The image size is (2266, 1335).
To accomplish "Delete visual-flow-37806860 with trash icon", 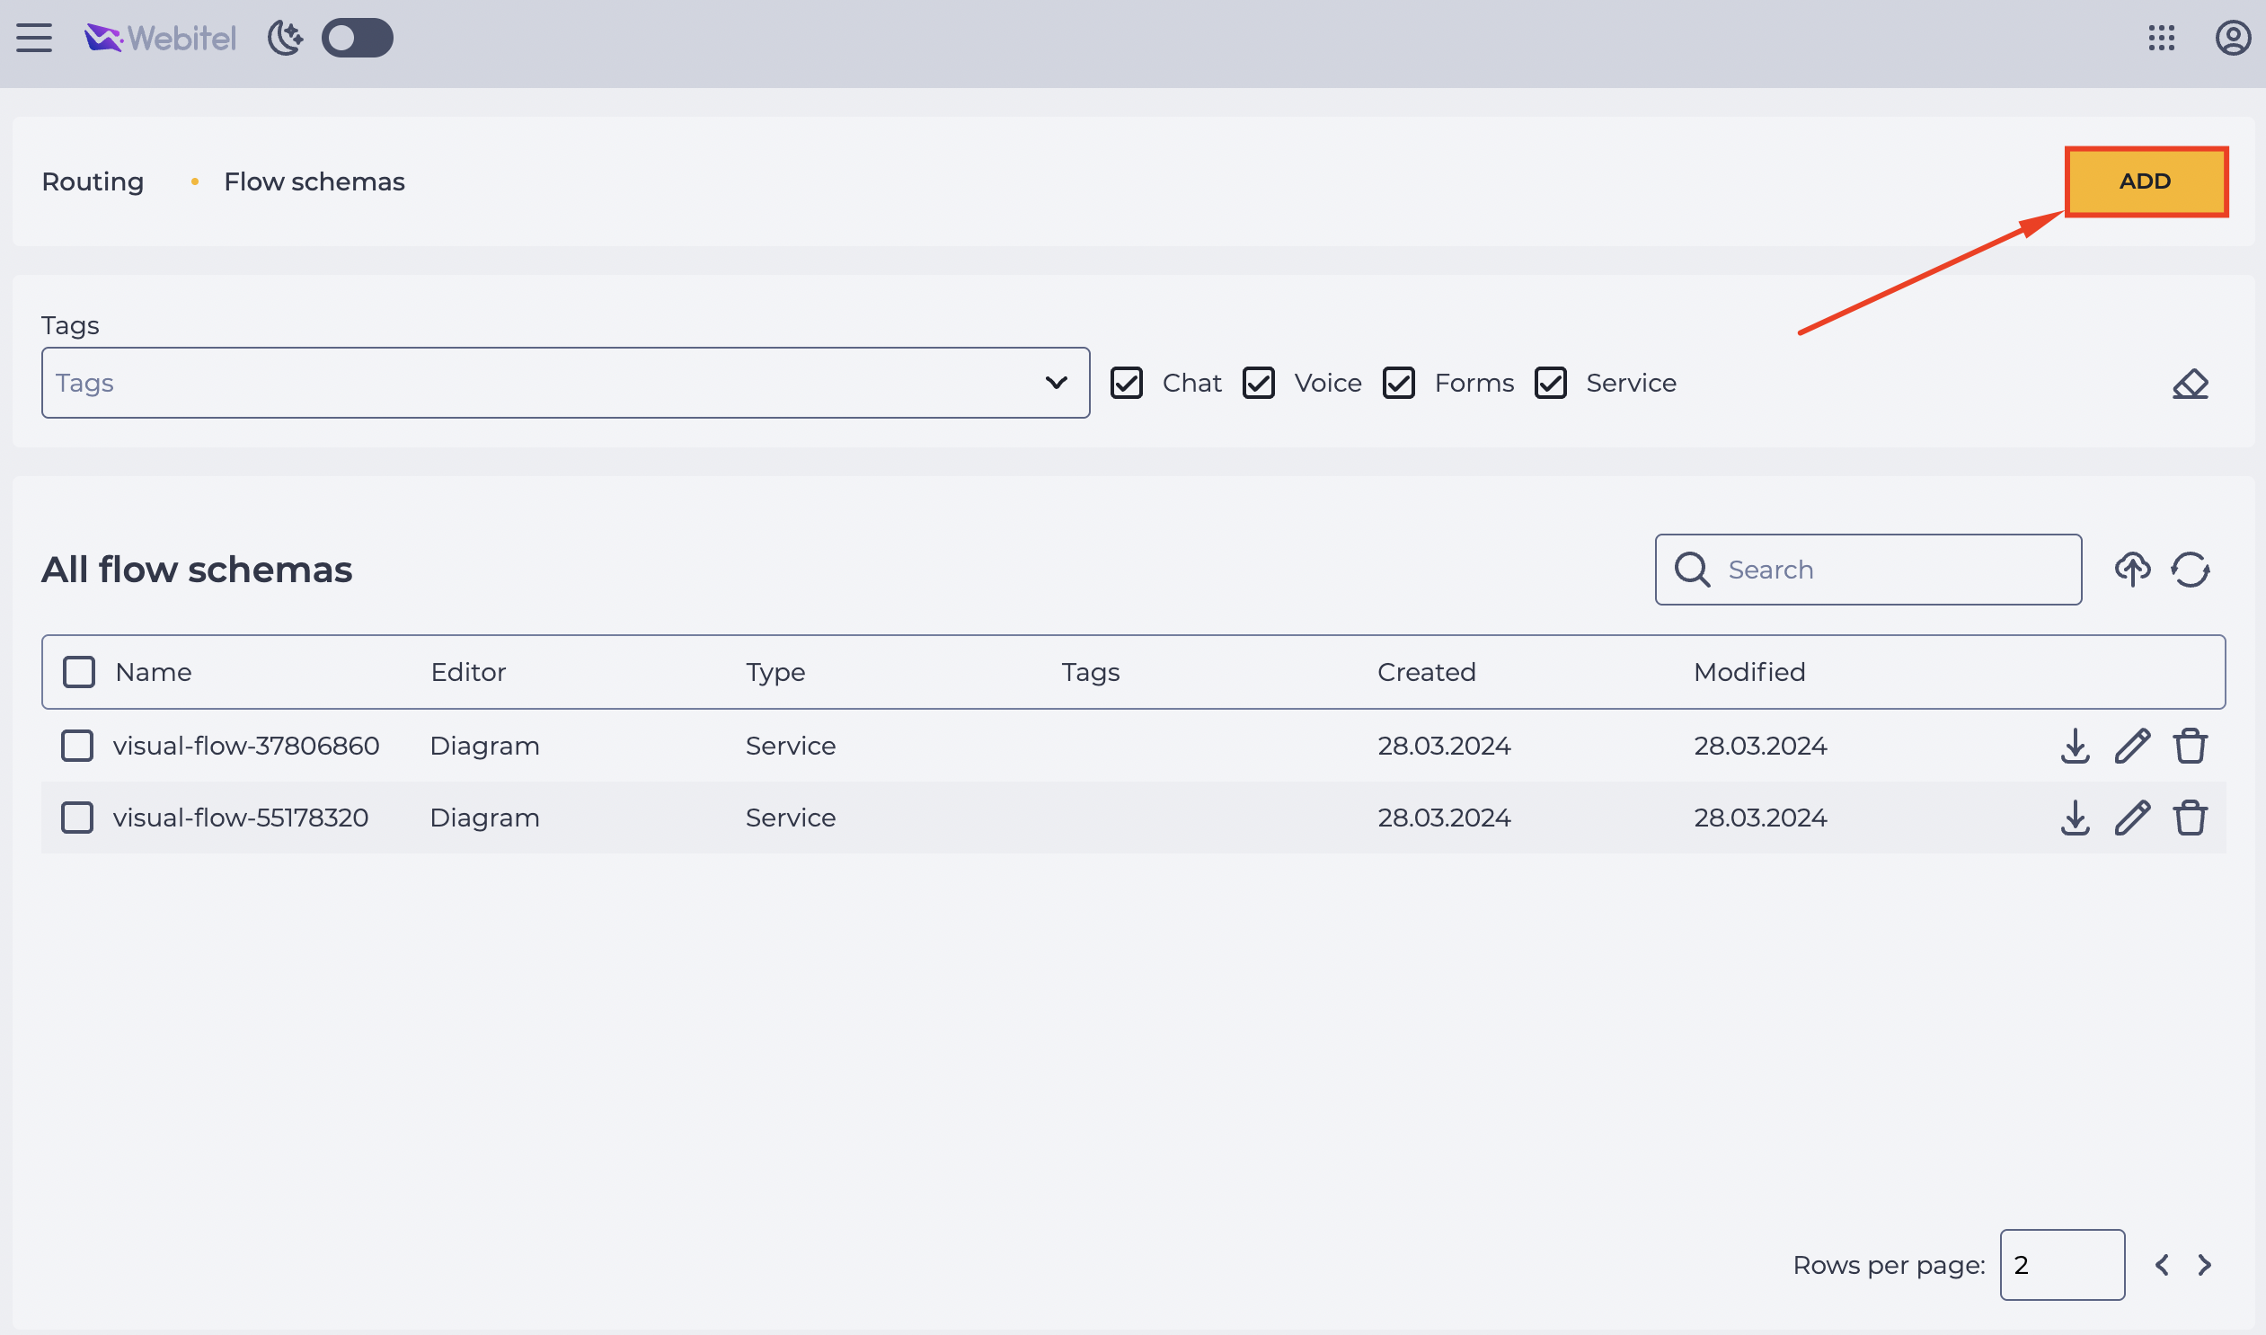I will coord(2190,746).
